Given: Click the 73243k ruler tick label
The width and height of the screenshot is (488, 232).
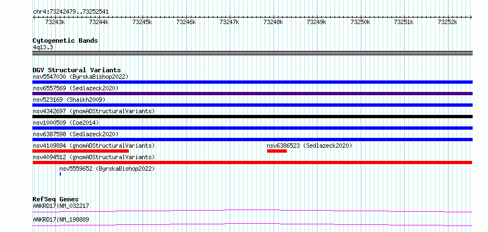Looking at the screenshot, I should coord(55,22).
